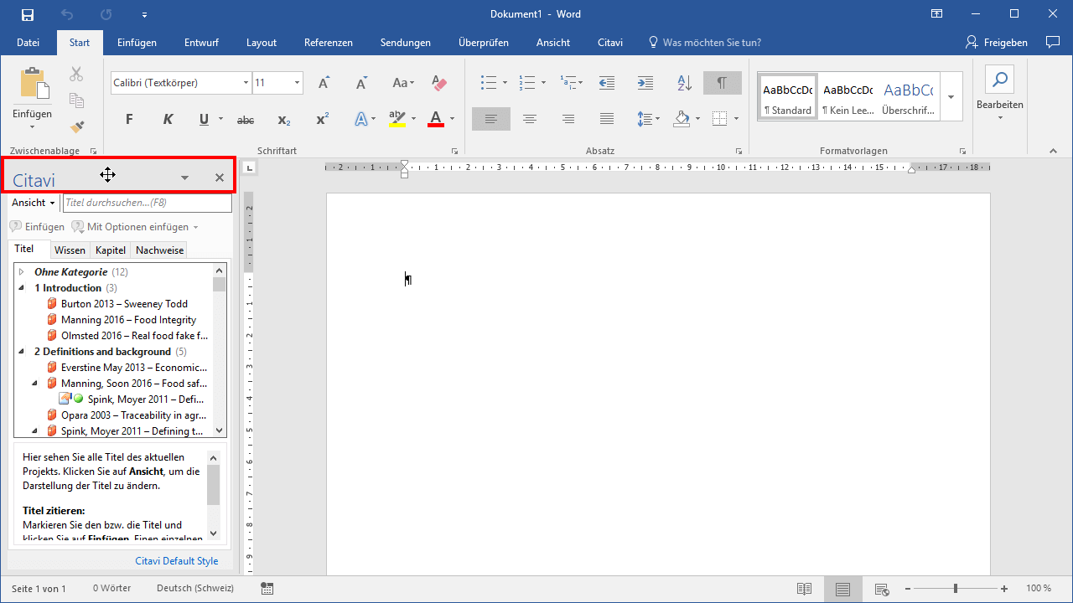Collapse 2 Definitions and background category

click(x=22, y=352)
